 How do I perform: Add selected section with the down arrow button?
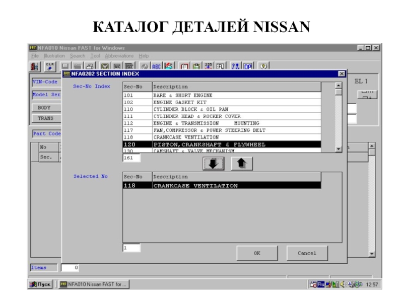pos(213,164)
